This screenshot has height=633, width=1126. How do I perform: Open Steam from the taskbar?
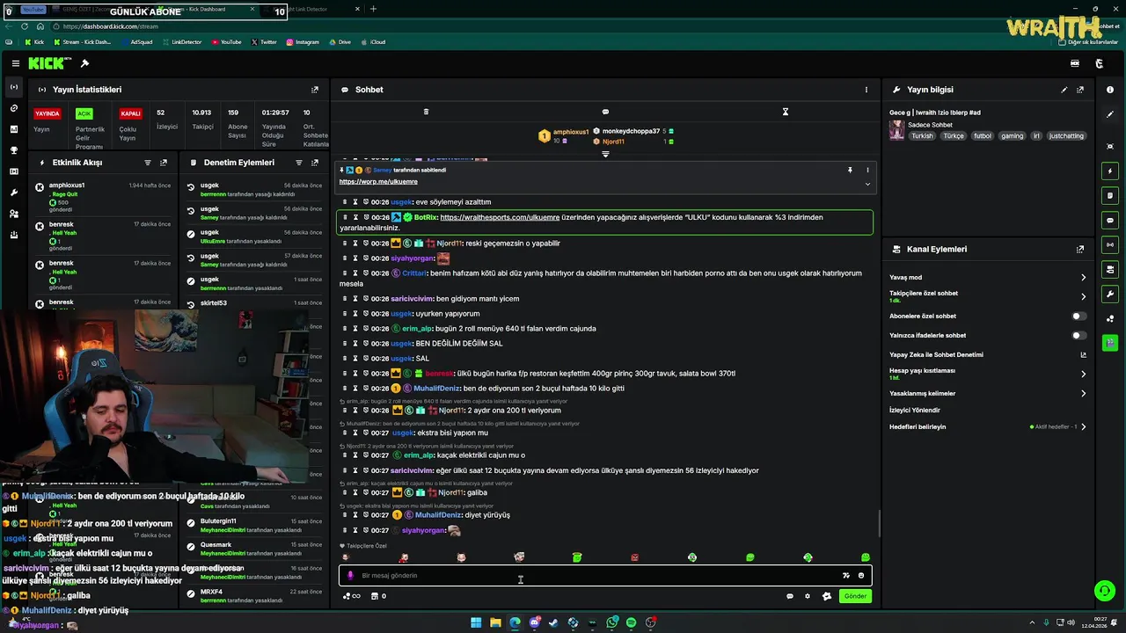(x=553, y=622)
